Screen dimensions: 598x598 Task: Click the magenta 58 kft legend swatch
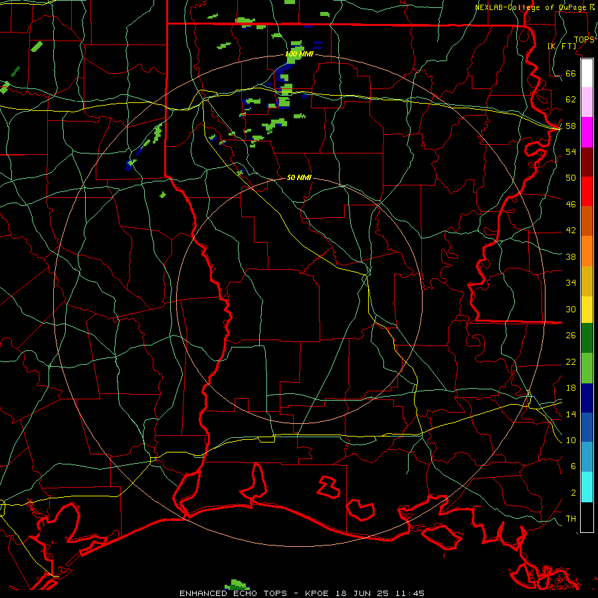587,132
